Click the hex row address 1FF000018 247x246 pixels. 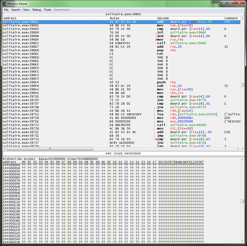(11, 168)
